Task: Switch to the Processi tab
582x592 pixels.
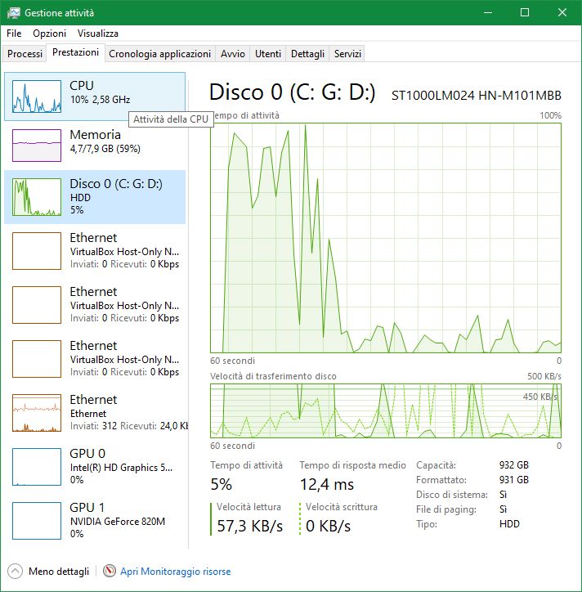Action: 25,54
